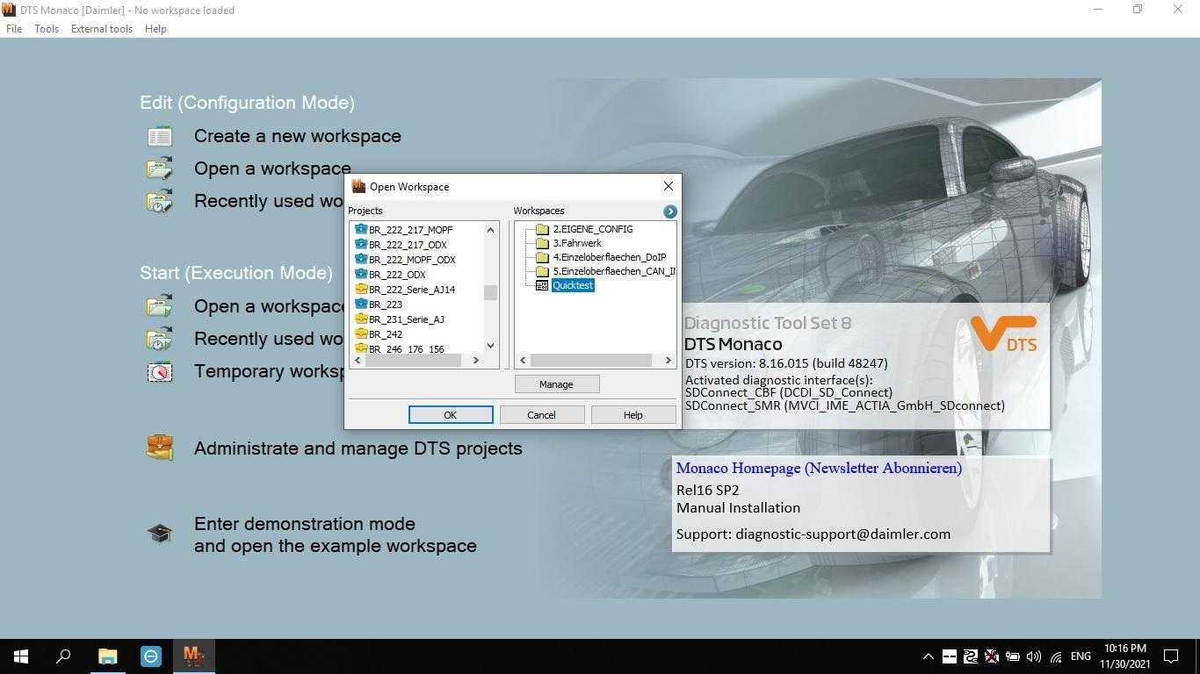1200x674 pixels.
Task: Open the volume tray icon
Action: tap(1034, 656)
